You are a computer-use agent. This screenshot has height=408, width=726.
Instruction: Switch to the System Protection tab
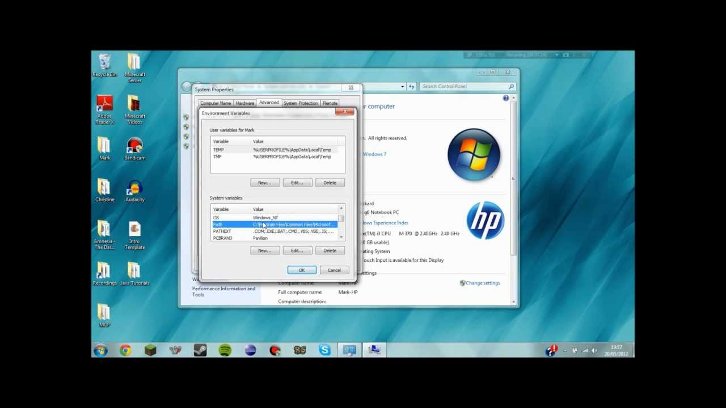[301, 103]
